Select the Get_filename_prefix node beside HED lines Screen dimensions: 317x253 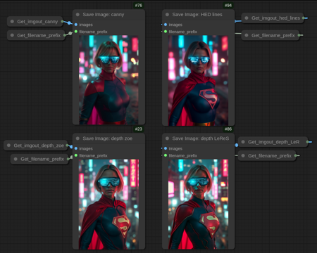click(271, 35)
